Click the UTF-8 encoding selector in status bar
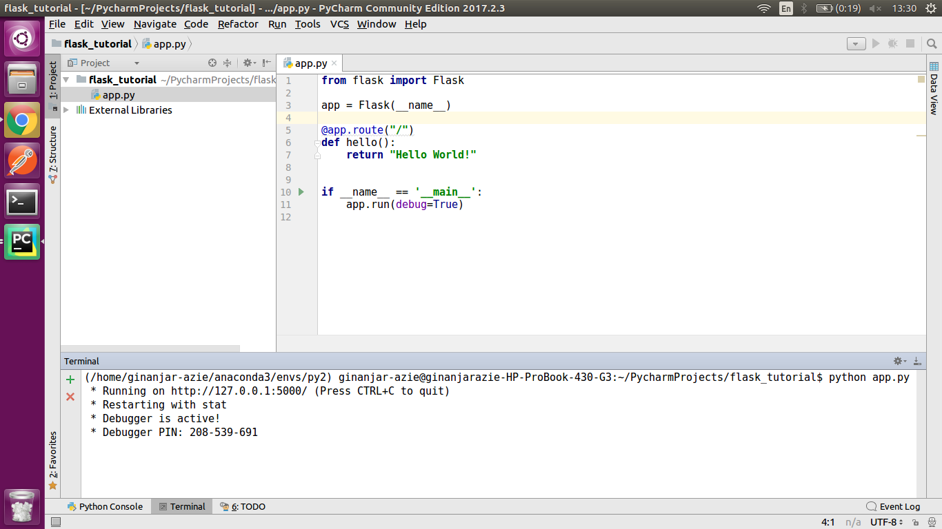 click(x=886, y=522)
